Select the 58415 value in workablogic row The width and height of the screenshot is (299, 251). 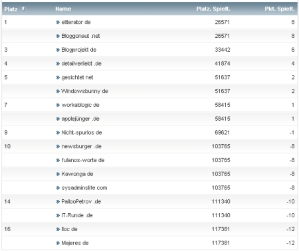click(223, 105)
